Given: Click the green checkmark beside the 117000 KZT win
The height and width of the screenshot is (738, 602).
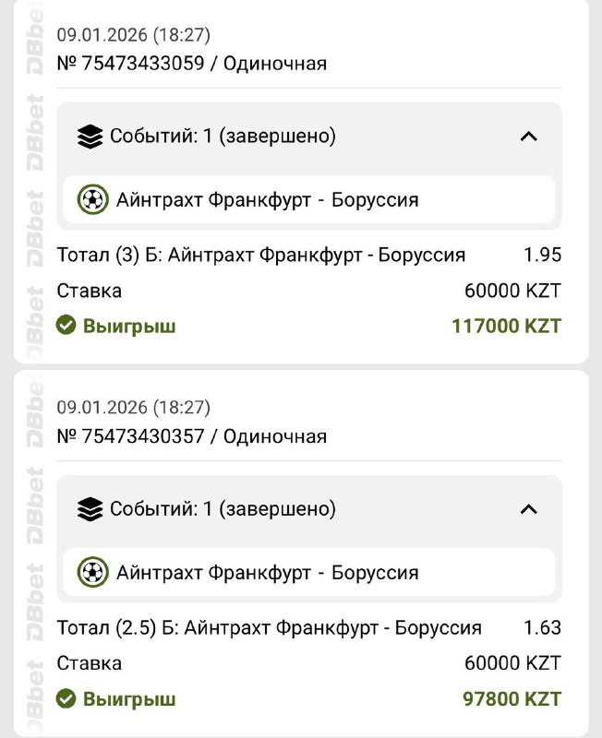Looking at the screenshot, I should 66,325.
